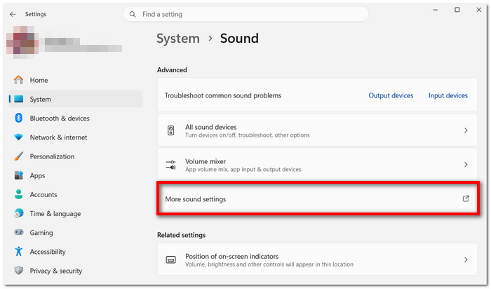Select System in the sidebar
The image size is (491, 289).
pyautogui.click(x=76, y=99)
